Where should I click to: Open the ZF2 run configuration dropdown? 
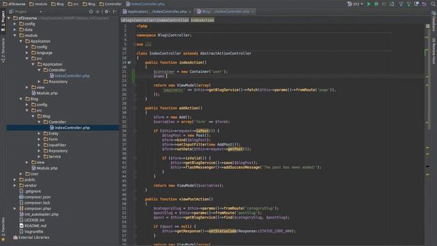click(356, 4)
